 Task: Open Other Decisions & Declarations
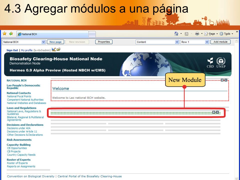click(25, 135)
